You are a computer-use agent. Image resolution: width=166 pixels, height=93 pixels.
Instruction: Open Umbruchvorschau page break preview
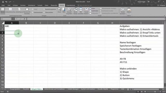pyautogui.click(x=10, y=10)
